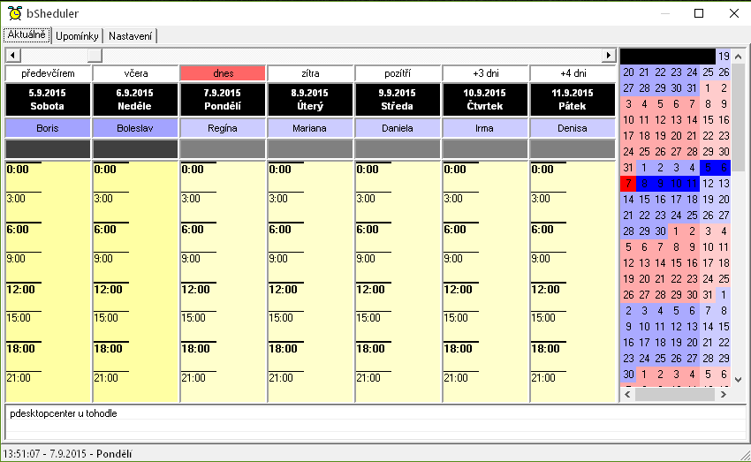Click the red 'dnes' day label
The height and width of the screenshot is (462, 751).
pos(223,73)
